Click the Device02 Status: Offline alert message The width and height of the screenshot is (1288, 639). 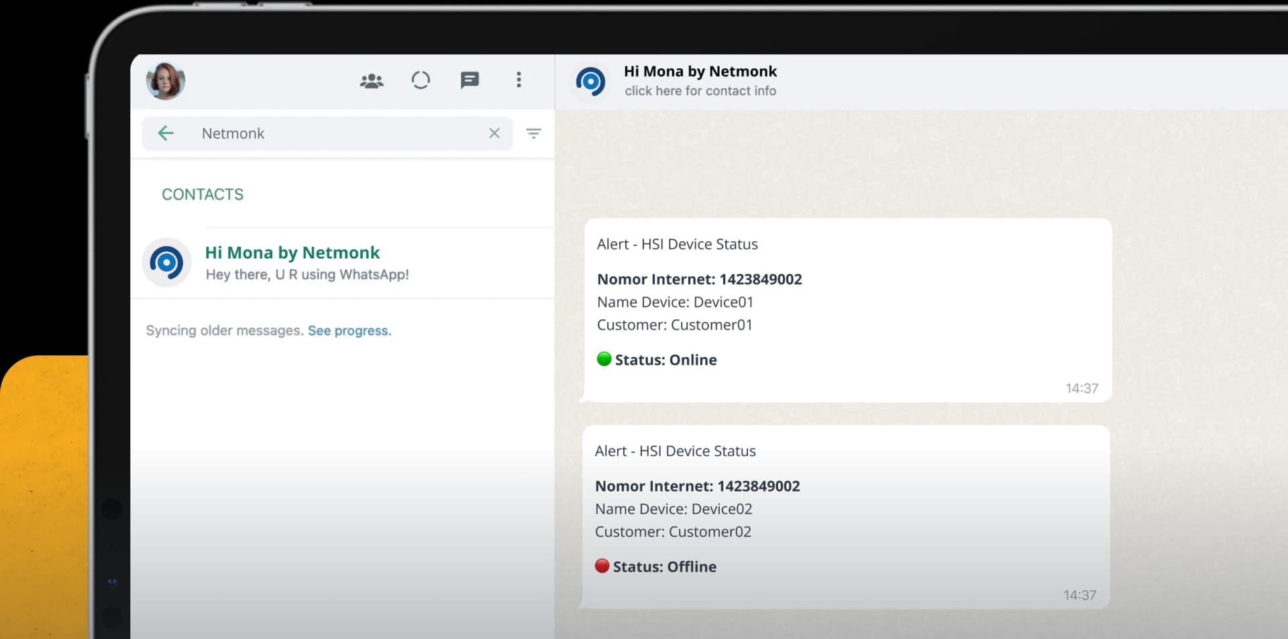tap(845, 516)
